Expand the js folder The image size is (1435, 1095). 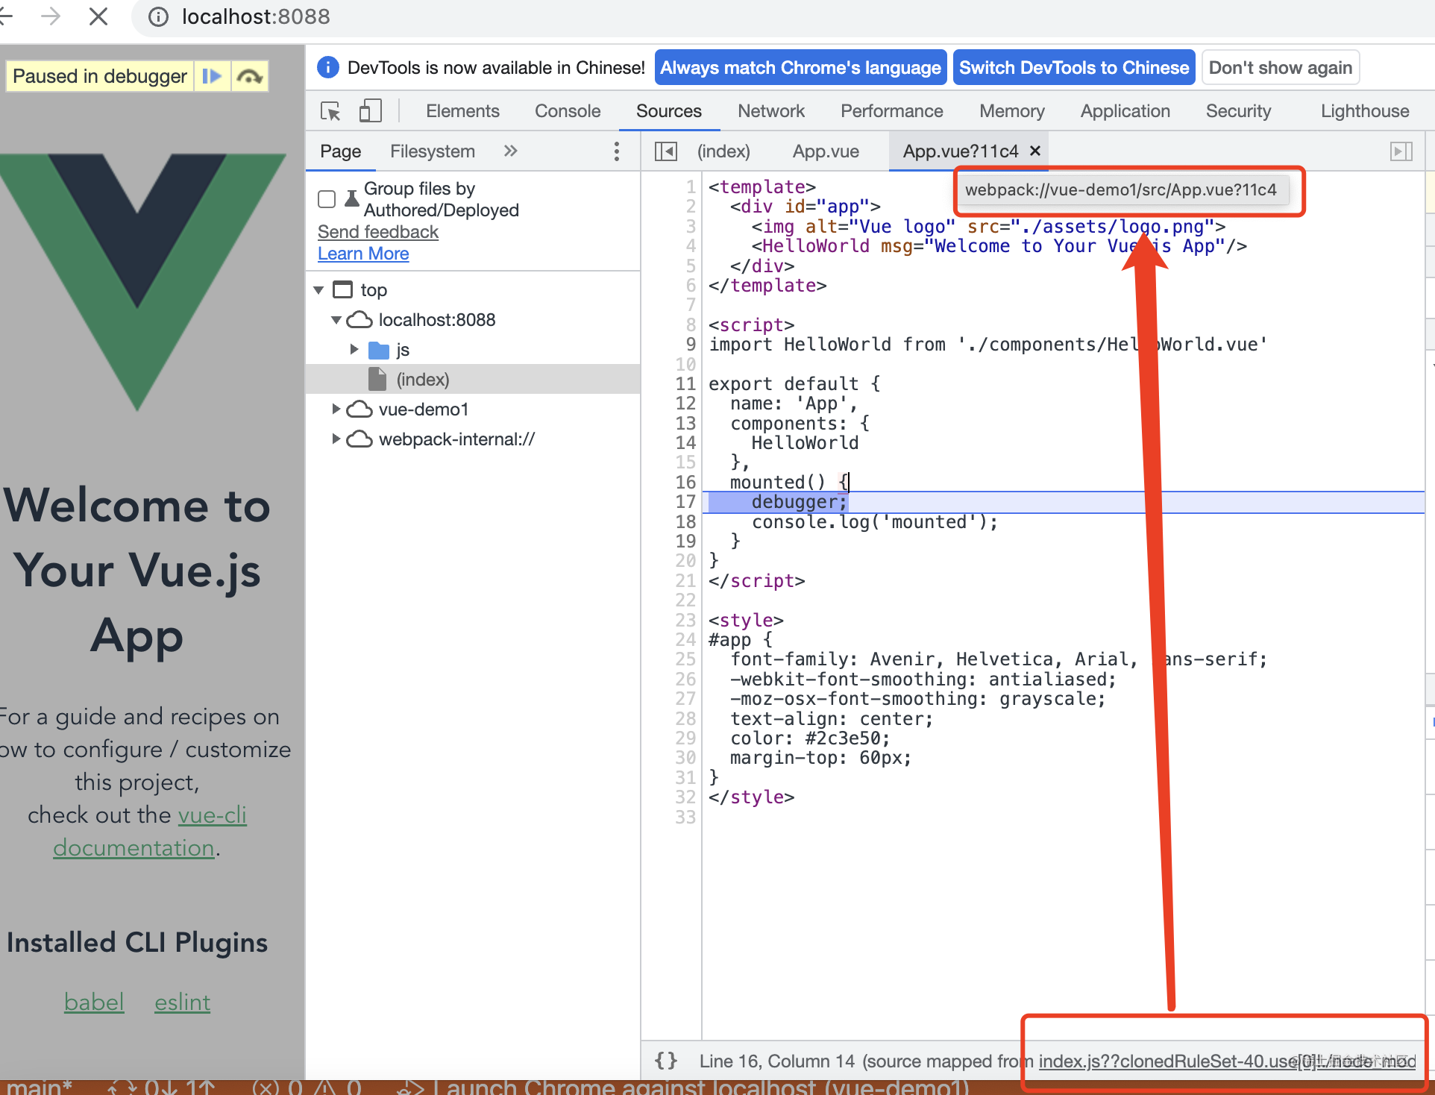click(x=354, y=349)
